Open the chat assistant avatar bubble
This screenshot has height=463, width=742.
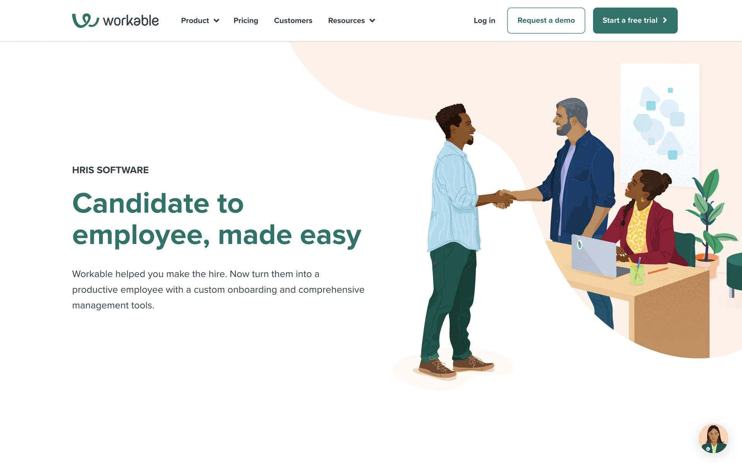pos(713,439)
